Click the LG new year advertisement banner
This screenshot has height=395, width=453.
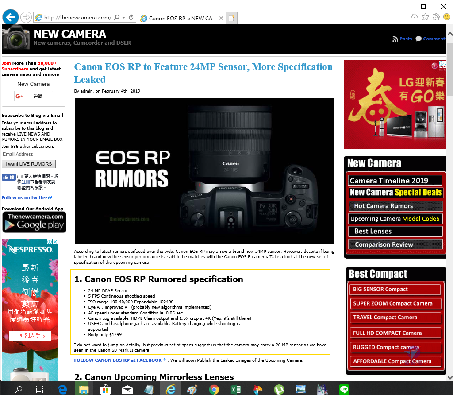coord(395,105)
